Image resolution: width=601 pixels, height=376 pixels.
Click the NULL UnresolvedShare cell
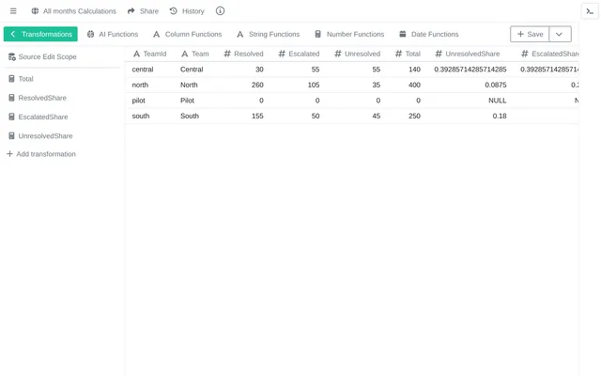[x=497, y=101]
